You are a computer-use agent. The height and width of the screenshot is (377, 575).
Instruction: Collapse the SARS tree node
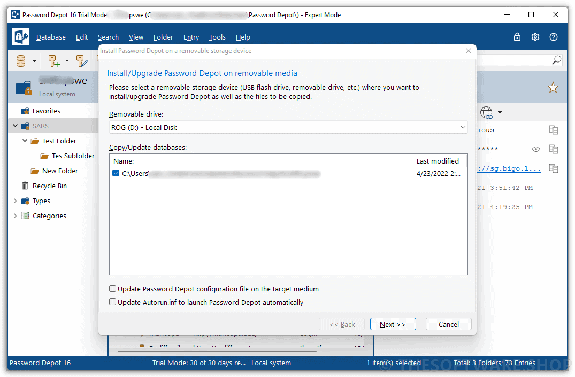pos(15,126)
